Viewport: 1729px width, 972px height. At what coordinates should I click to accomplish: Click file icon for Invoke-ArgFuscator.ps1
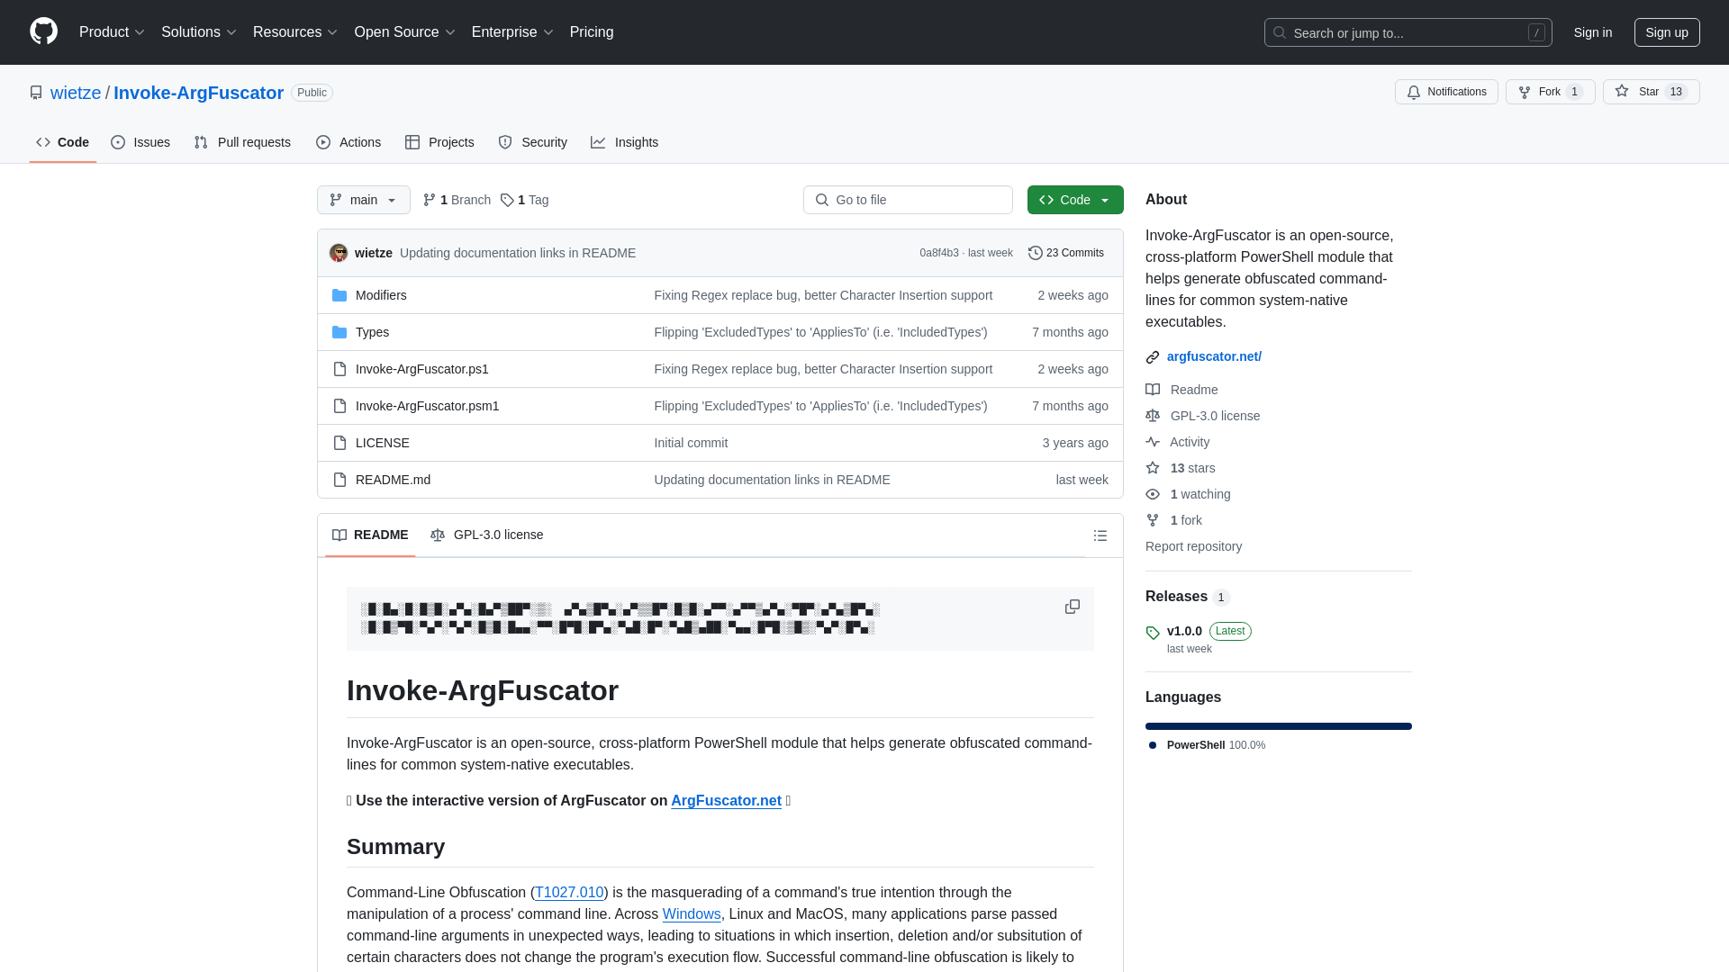coord(339,369)
